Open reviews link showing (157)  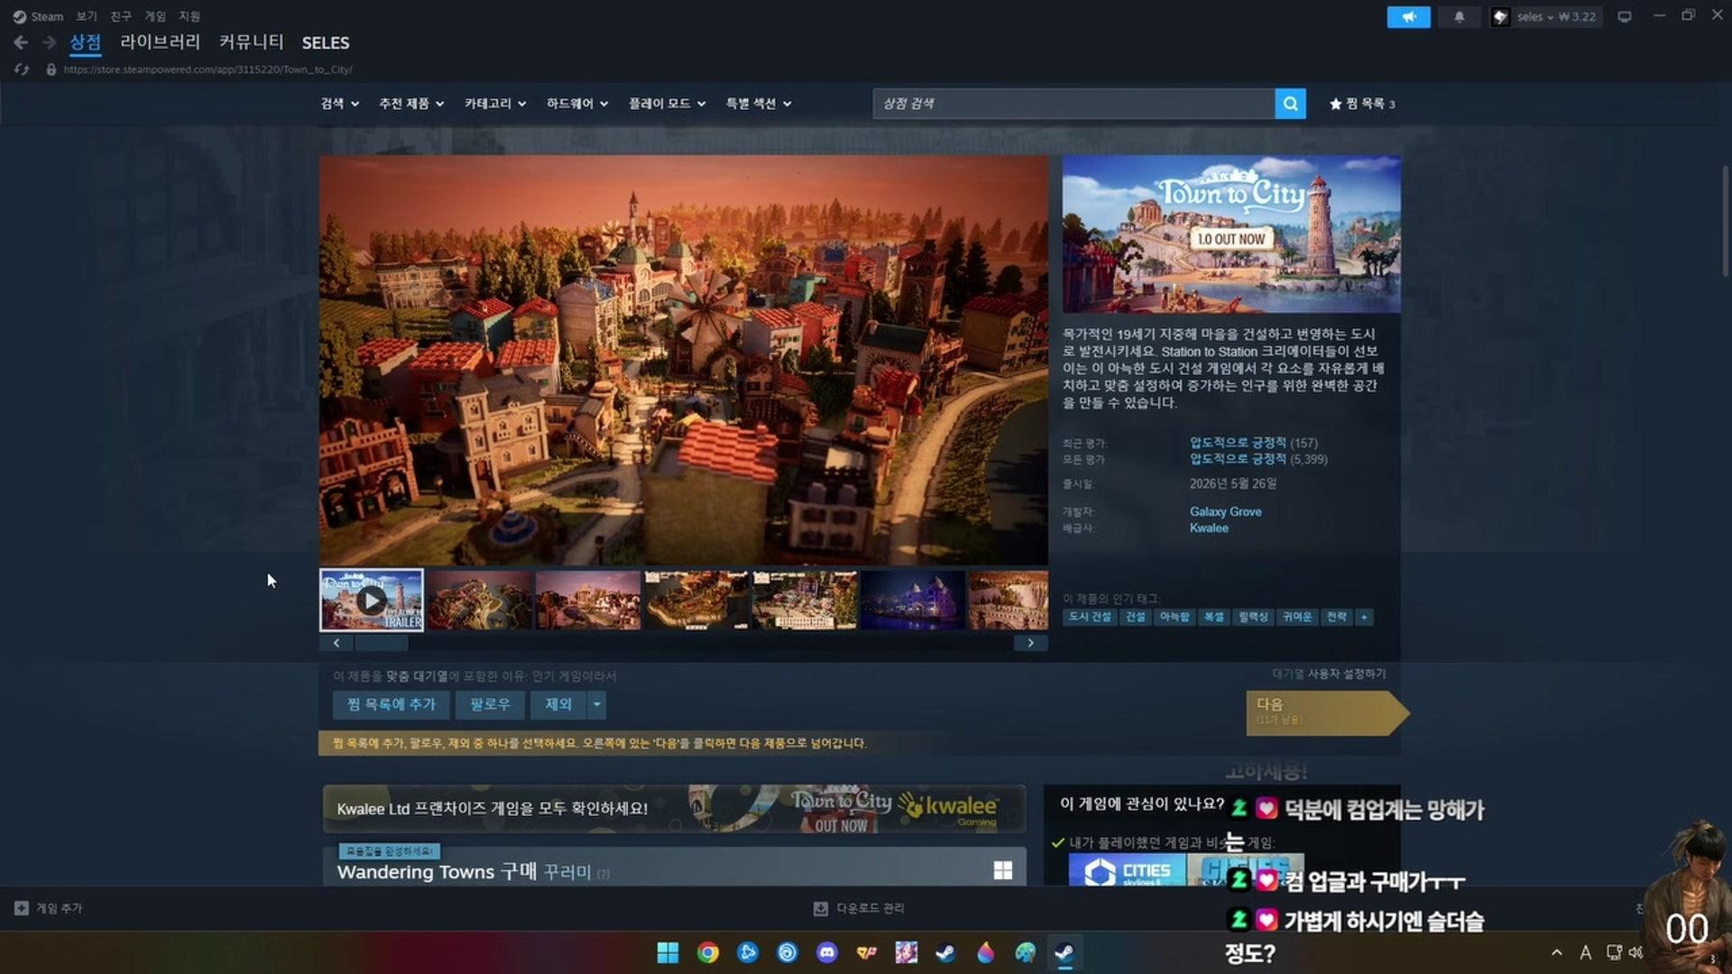1253,443
